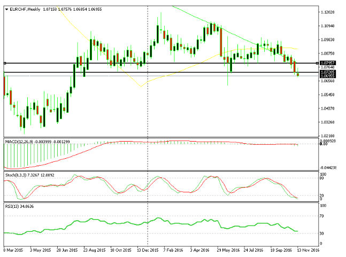Click the 29 May 2016 date label
The height and width of the screenshot is (257, 346).
228,250
